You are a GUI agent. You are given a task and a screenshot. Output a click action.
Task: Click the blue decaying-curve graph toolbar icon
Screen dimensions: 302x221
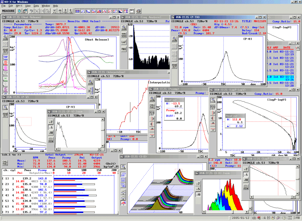coord(88,11)
